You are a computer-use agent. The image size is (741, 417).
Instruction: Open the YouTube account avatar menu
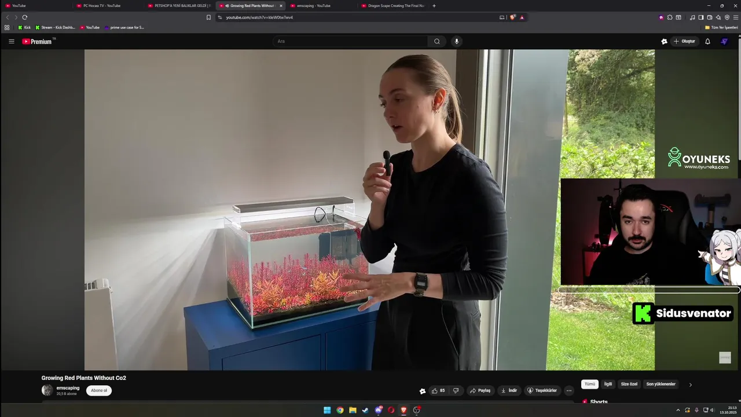point(724,41)
